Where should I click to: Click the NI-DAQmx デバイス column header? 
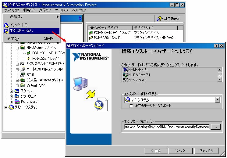click(x=110, y=28)
